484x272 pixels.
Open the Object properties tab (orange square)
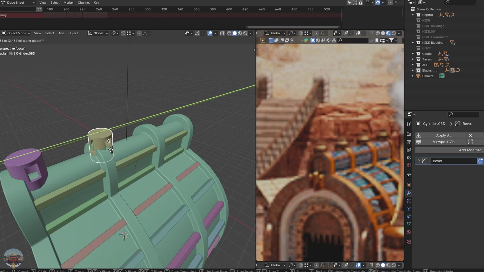point(409,185)
